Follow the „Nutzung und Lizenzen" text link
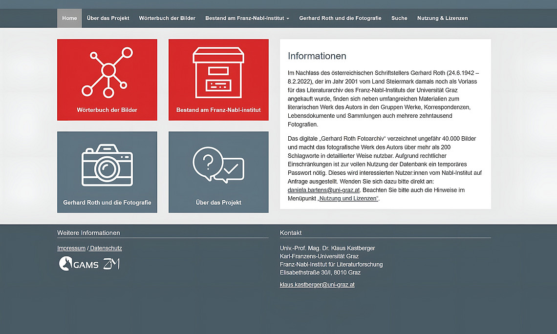This screenshot has width=557, height=334. tap(348, 198)
